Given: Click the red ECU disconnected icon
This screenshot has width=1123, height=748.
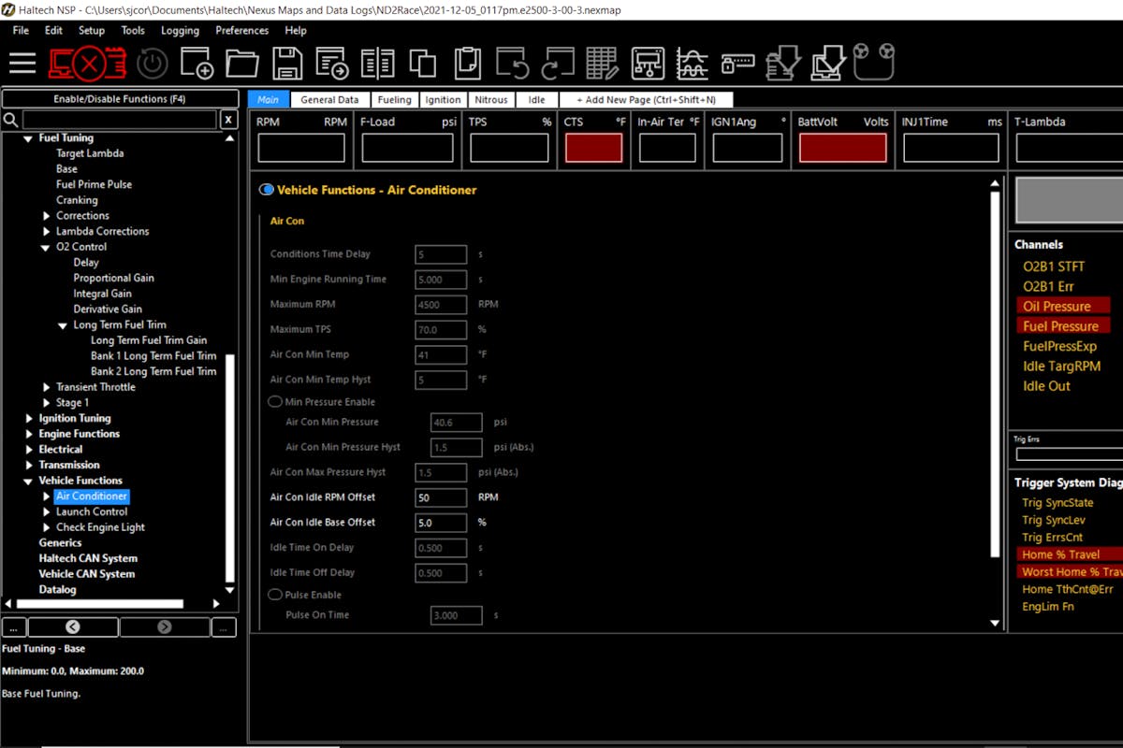Looking at the screenshot, I should pyautogui.click(x=87, y=64).
